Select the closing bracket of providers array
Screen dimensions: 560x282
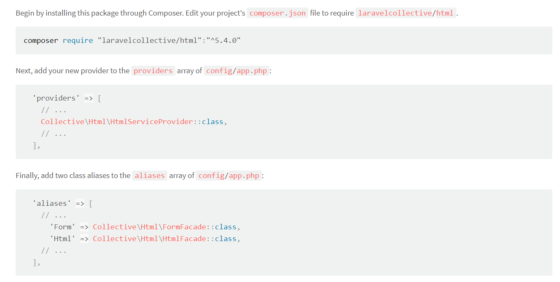[x=35, y=145]
